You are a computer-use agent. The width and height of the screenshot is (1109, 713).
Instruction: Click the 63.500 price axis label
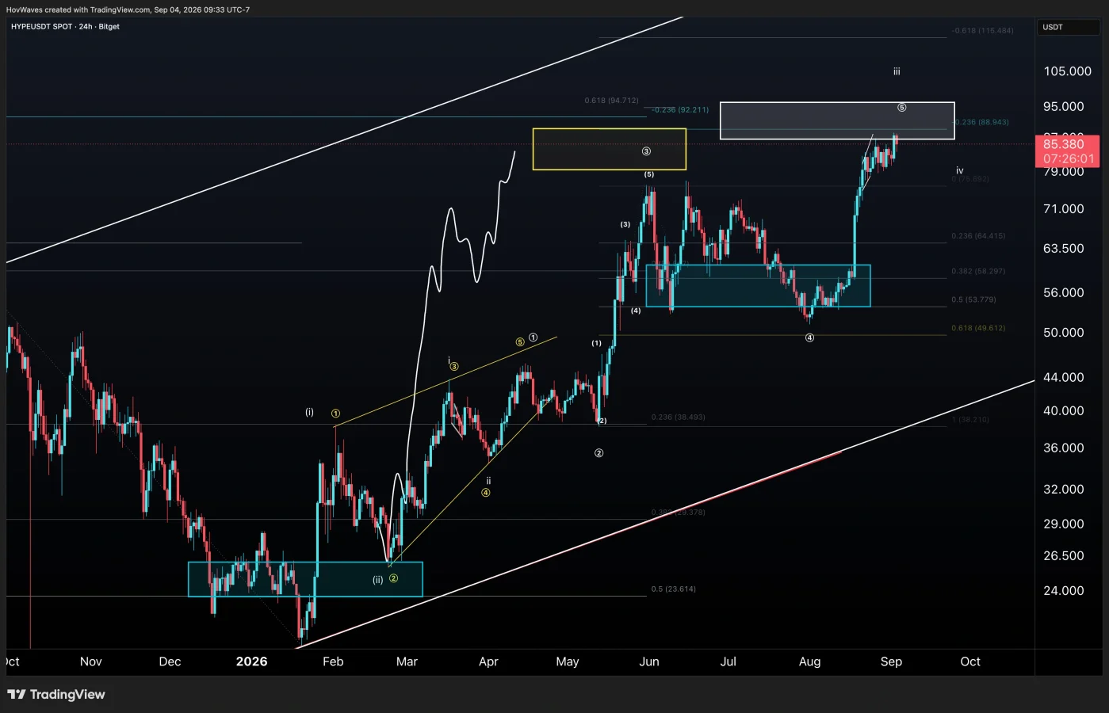tap(1063, 249)
